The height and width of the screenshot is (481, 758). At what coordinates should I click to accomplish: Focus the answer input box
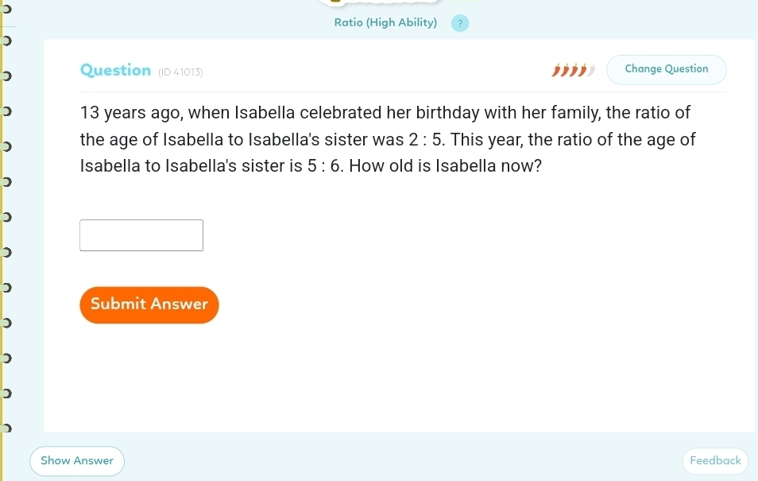[141, 235]
